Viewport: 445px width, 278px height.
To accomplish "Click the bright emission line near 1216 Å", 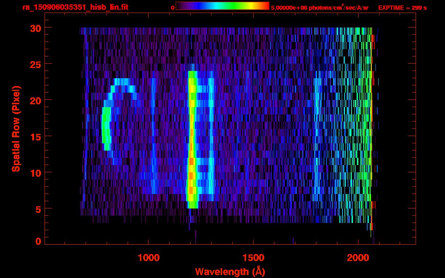I will (x=192, y=140).
